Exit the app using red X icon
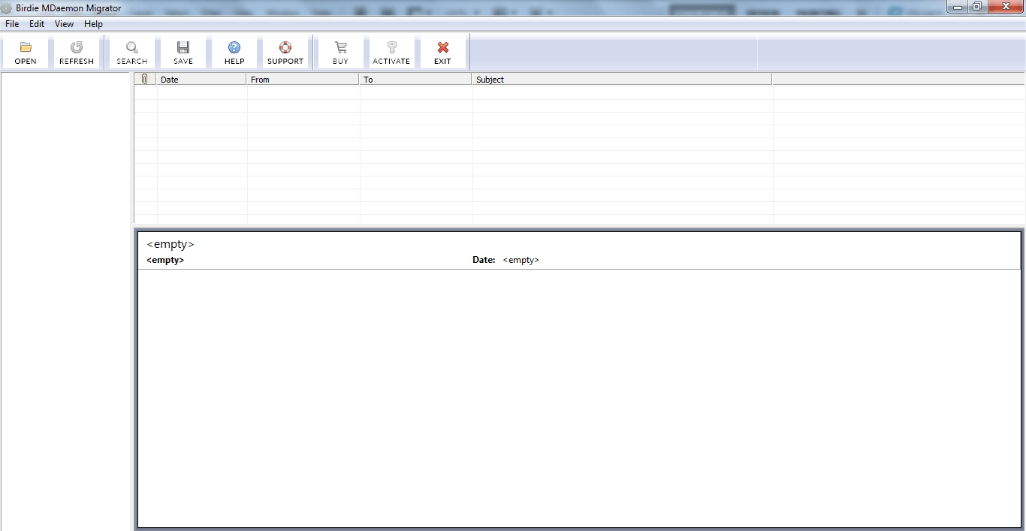The image size is (1026, 531). (x=442, y=48)
